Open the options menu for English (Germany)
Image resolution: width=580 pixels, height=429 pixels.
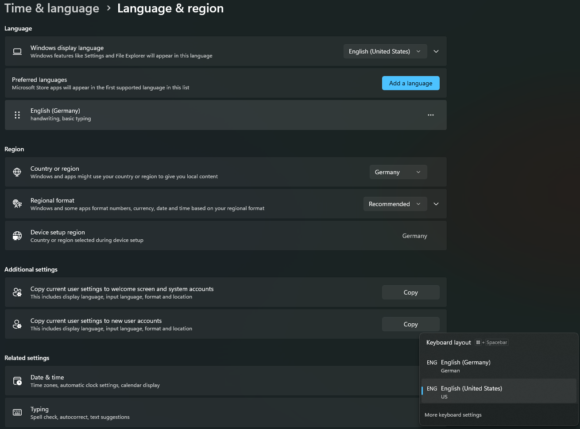click(x=430, y=115)
